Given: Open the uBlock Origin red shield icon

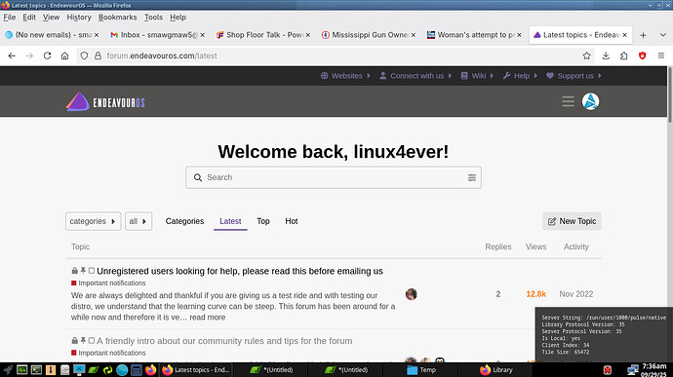Looking at the screenshot, I should (642, 56).
